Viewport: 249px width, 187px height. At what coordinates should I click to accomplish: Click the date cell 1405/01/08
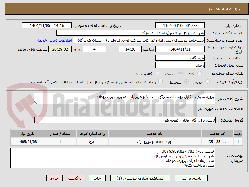27,142
